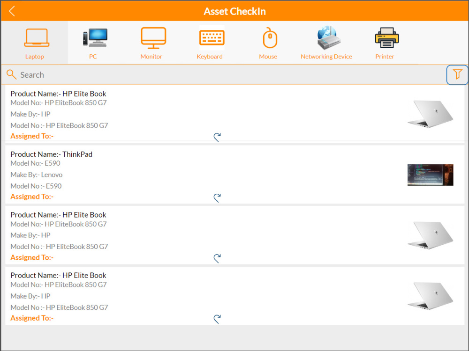
Task: Click first card's 'Assigned To:-' label
Action: tap(32, 136)
